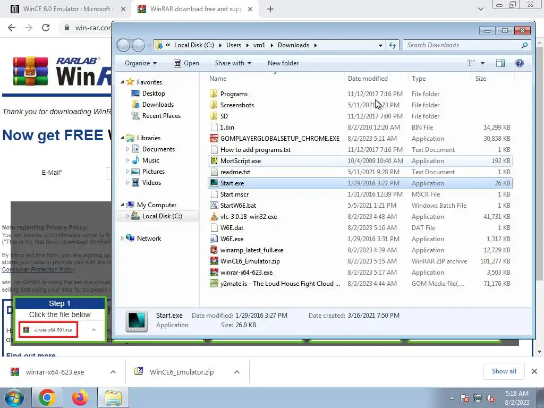Click the Windows Start orb
Image resolution: width=544 pixels, height=408 pixels.
coord(14,397)
